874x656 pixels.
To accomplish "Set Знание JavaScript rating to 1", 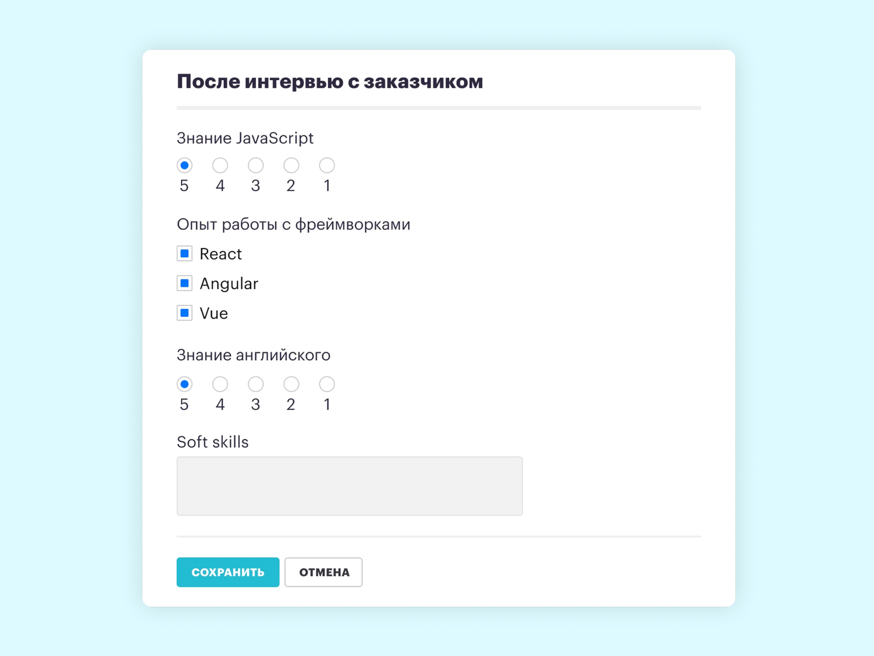I will (327, 165).
